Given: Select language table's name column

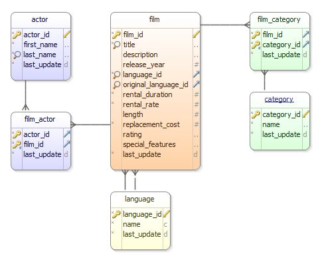Looking at the screenshot, I should [x=131, y=224].
